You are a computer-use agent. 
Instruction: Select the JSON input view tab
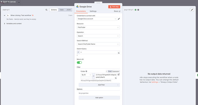click(69, 10)
